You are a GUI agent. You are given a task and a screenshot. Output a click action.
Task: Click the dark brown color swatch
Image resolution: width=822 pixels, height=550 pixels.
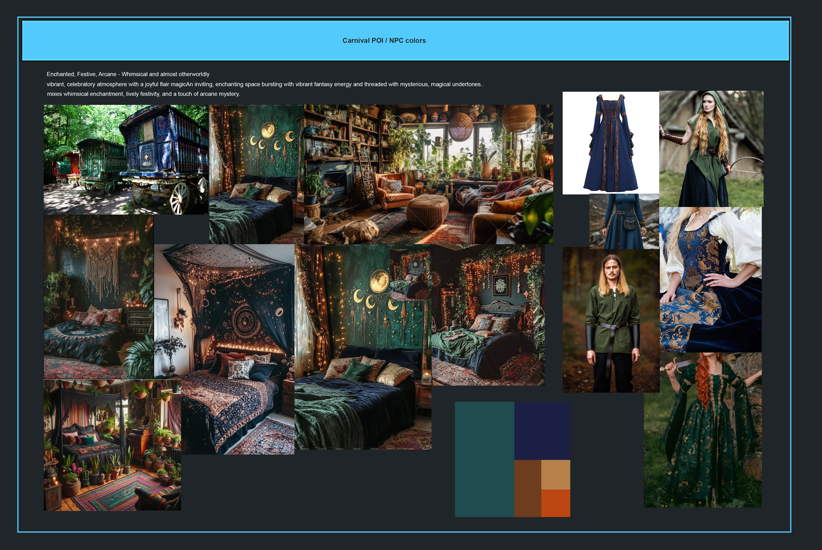(x=527, y=488)
